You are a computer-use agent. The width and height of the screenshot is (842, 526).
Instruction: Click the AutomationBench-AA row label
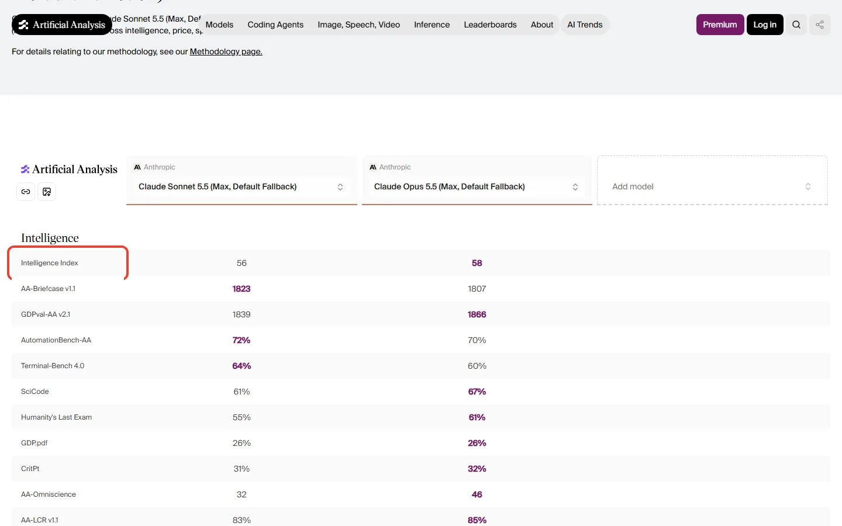click(56, 340)
